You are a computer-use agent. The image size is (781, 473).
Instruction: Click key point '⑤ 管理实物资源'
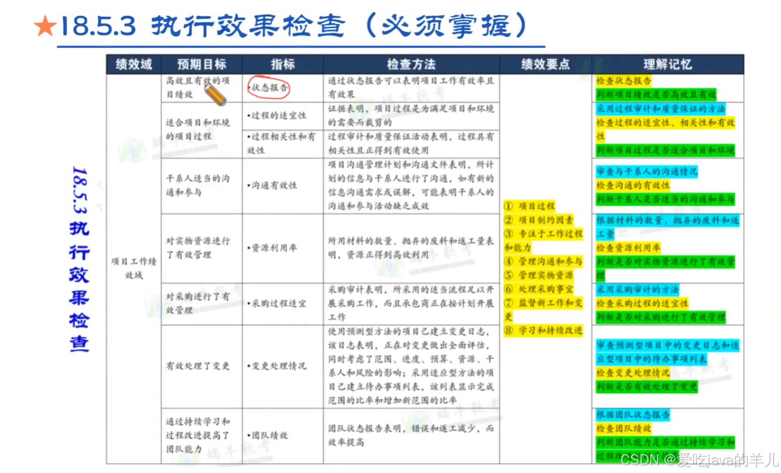[538, 276]
